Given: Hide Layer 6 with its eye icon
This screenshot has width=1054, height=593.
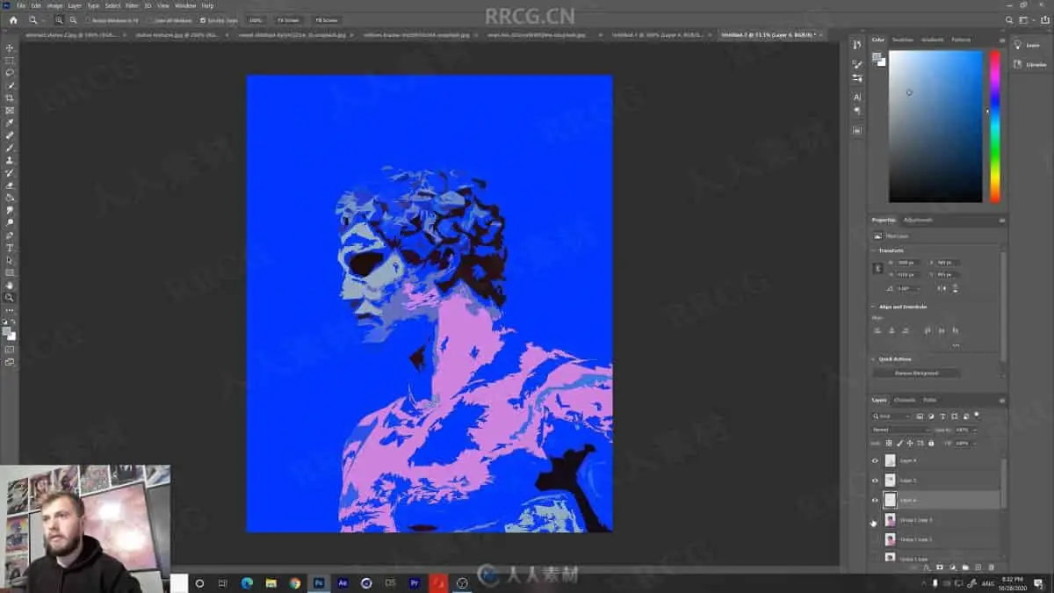Looking at the screenshot, I should pos(875,500).
